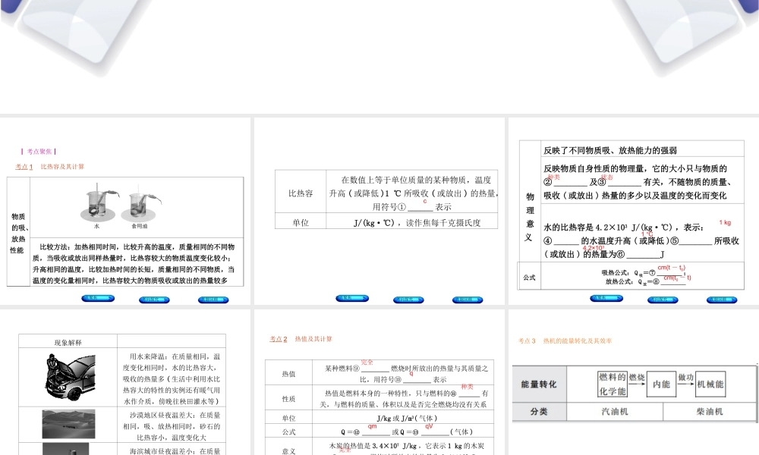
Task: Click rightmost blue button on 考点1 slide
Action: pos(213,300)
